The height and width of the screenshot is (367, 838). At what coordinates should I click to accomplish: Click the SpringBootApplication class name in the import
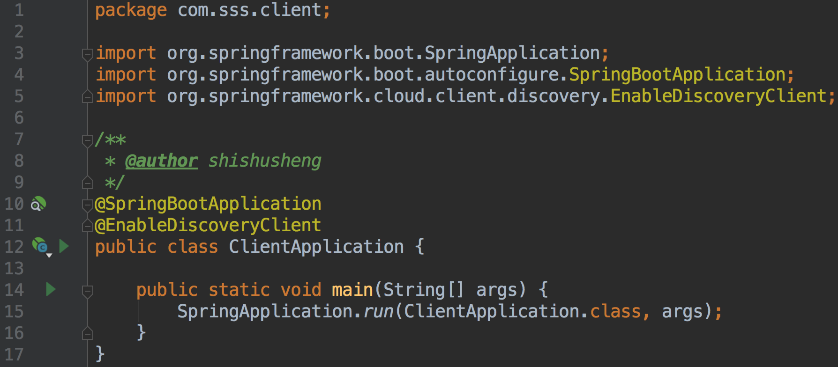(x=677, y=75)
